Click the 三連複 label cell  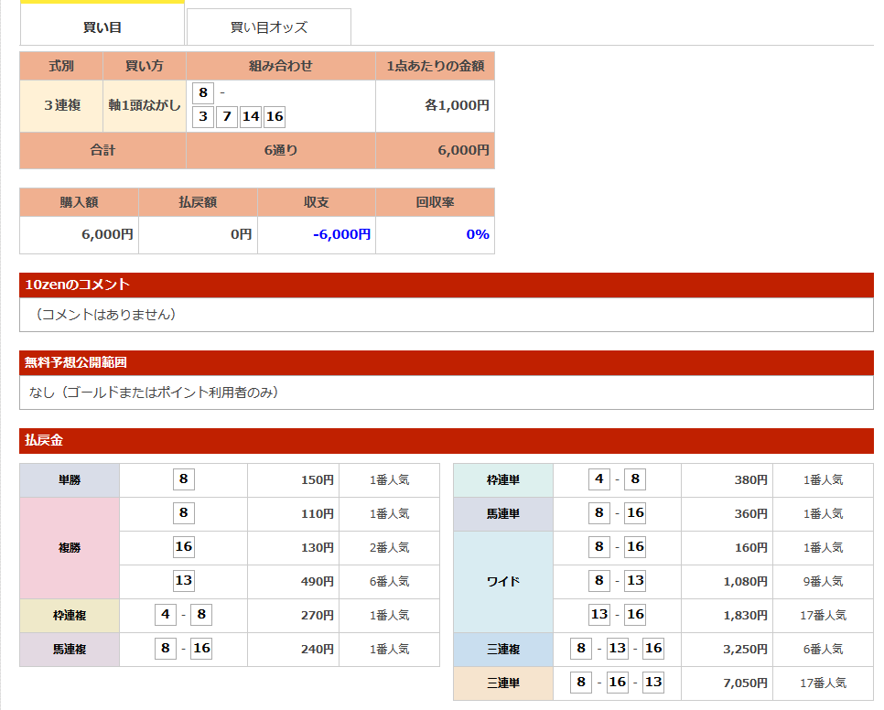503,649
